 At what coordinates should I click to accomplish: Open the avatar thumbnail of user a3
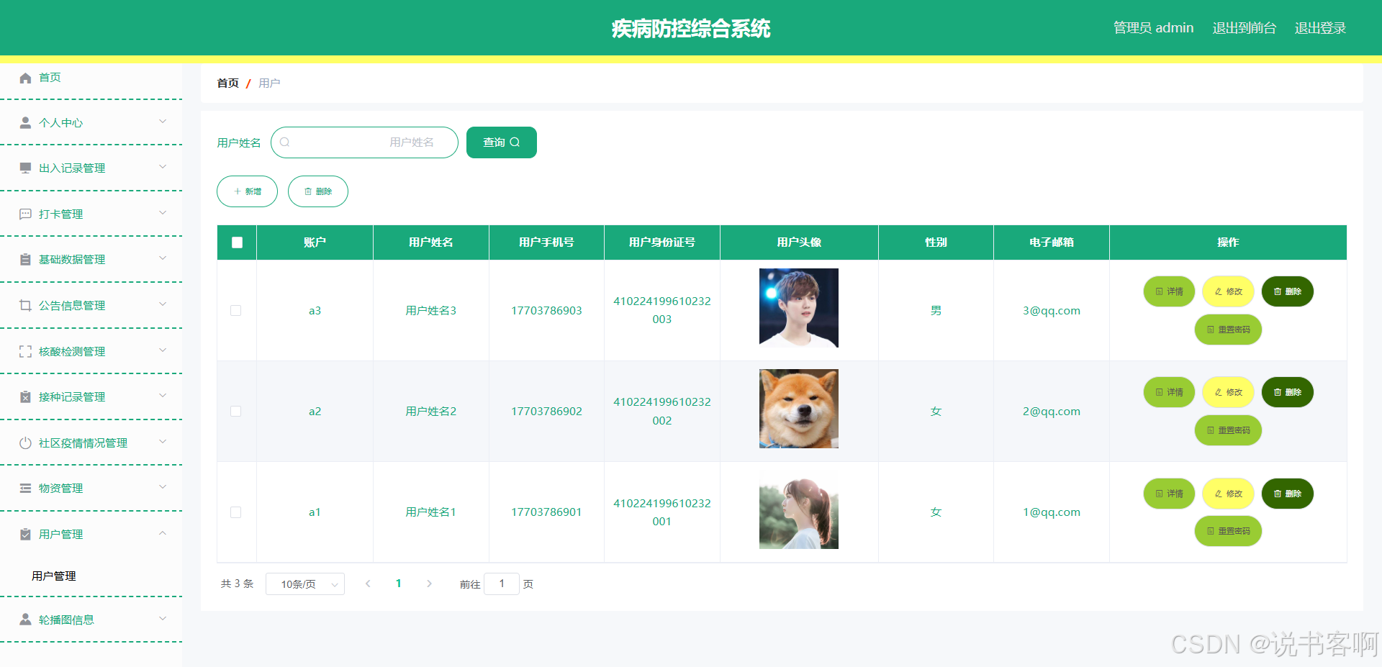(799, 308)
